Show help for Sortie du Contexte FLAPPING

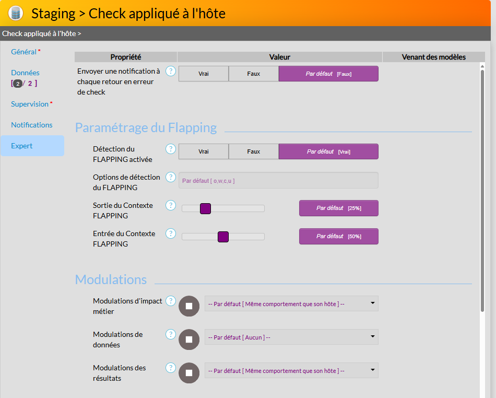pyautogui.click(x=171, y=206)
